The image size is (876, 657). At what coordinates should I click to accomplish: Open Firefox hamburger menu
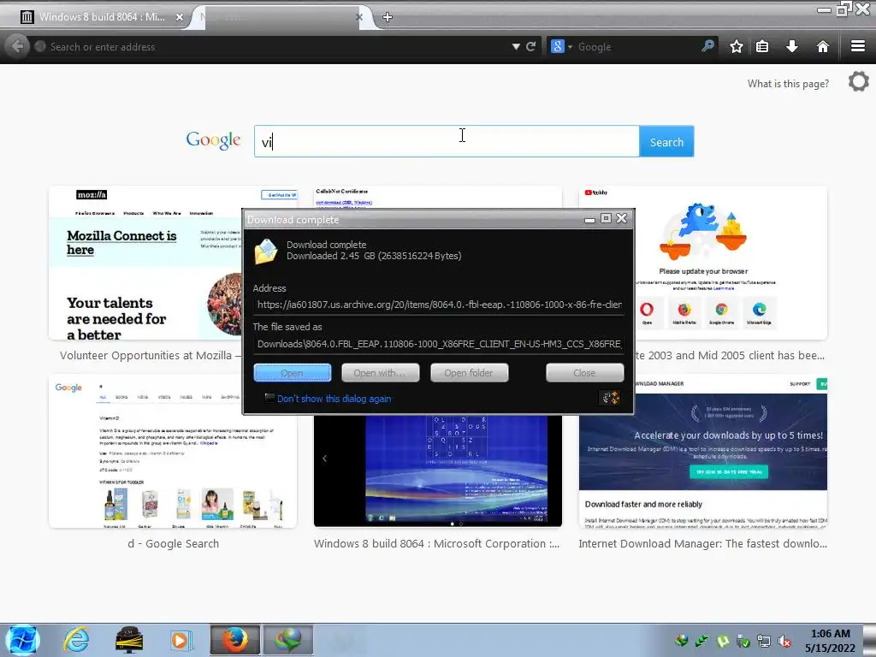(858, 46)
